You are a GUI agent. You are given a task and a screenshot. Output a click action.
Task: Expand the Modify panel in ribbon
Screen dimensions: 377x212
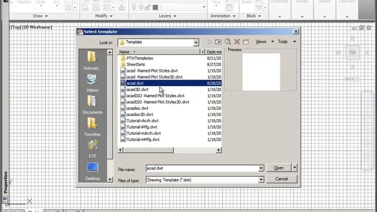pyautogui.click(x=104, y=16)
